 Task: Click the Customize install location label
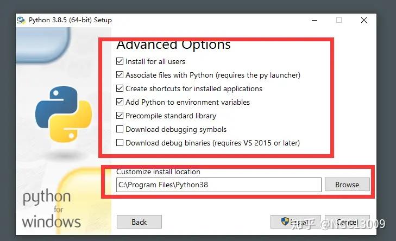point(158,172)
